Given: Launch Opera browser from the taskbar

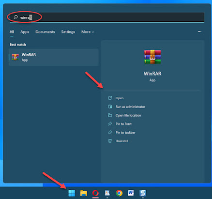Looking at the screenshot, I should point(95,193).
